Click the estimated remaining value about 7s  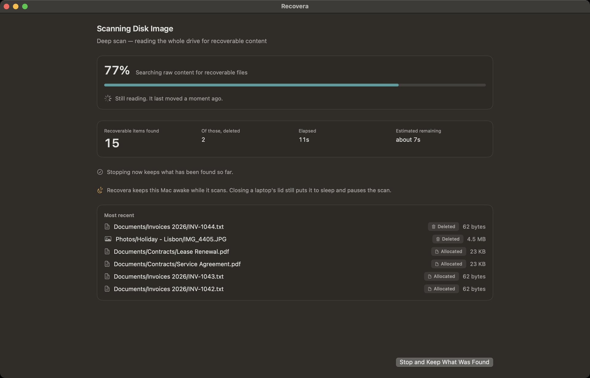[x=408, y=140]
